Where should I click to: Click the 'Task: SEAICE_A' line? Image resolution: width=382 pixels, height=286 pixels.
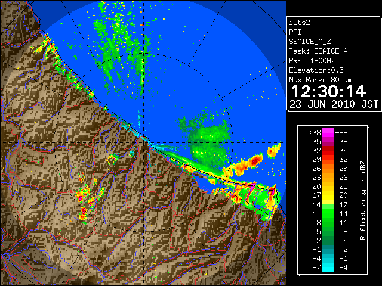point(318,51)
